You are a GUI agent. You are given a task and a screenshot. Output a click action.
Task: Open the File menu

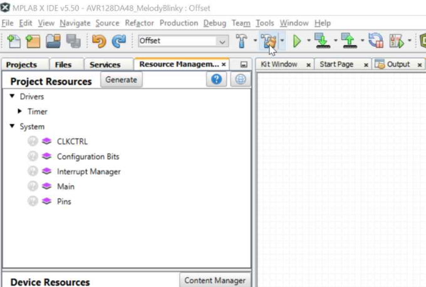click(x=8, y=23)
